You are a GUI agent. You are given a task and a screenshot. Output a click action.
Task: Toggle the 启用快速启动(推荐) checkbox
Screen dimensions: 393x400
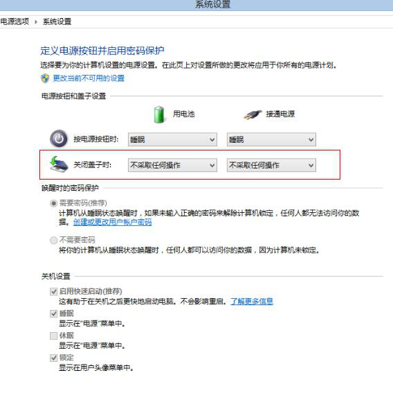click(x=53, y=291)
